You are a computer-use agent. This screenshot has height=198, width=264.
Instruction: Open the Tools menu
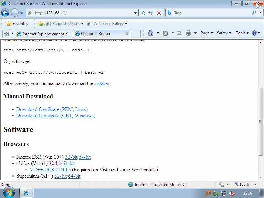click(x=242, y=33)
